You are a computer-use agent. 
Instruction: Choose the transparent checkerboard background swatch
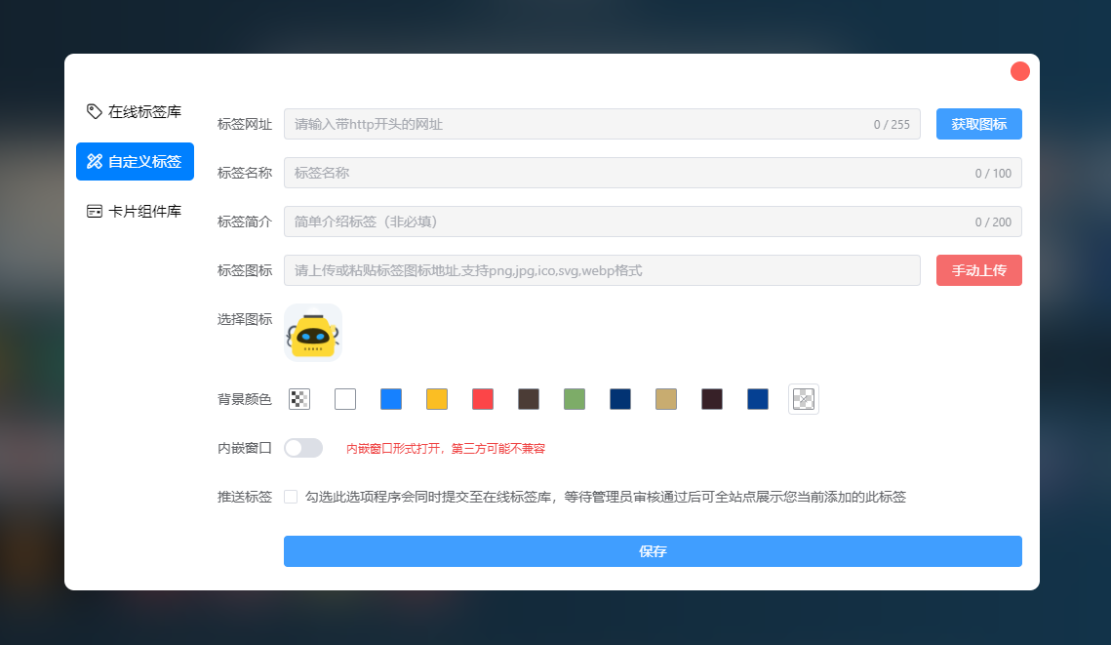[299, 399]
